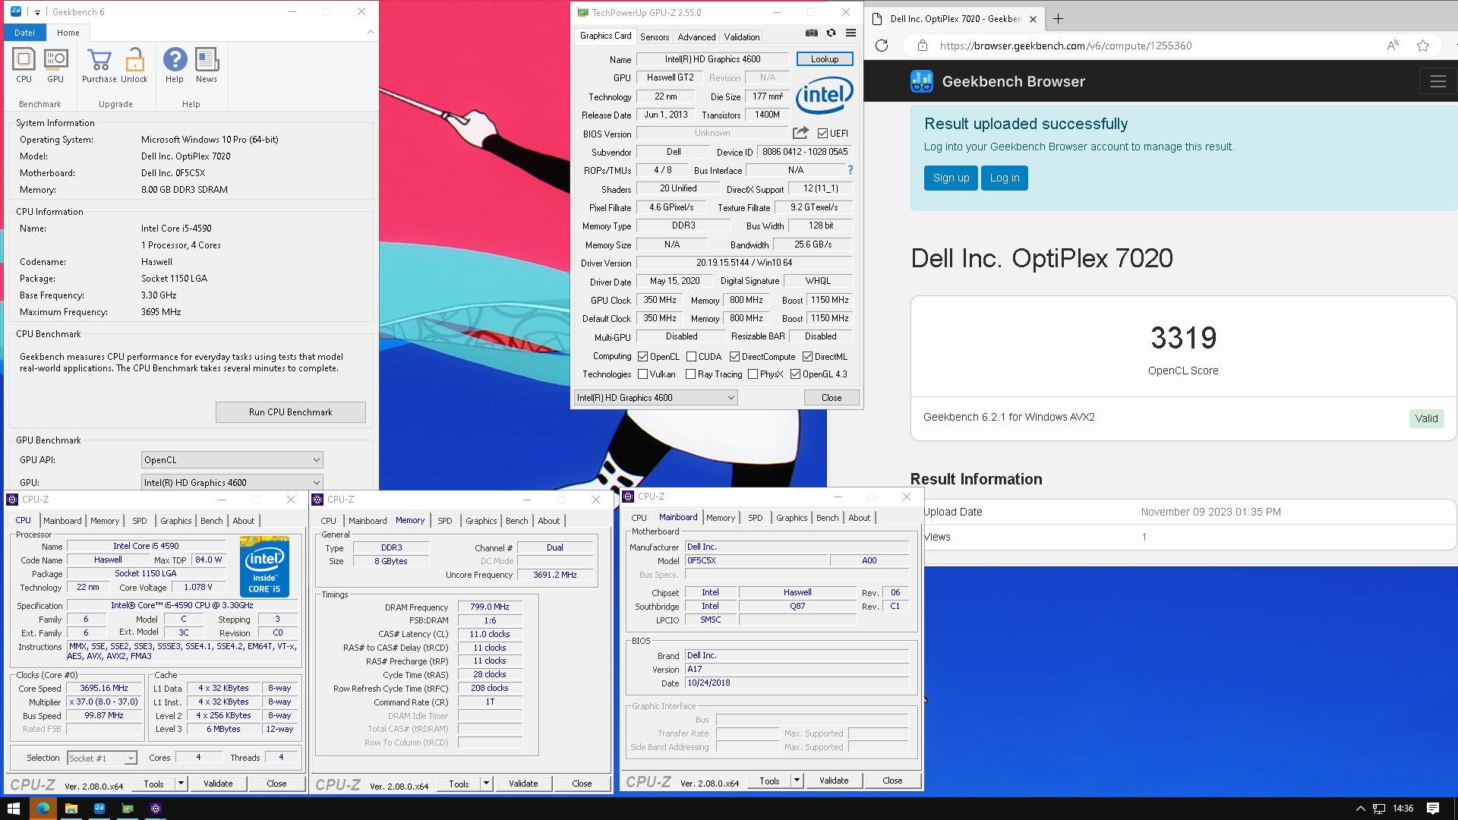Toggle the Vulkan checkbox

point(643,374)
